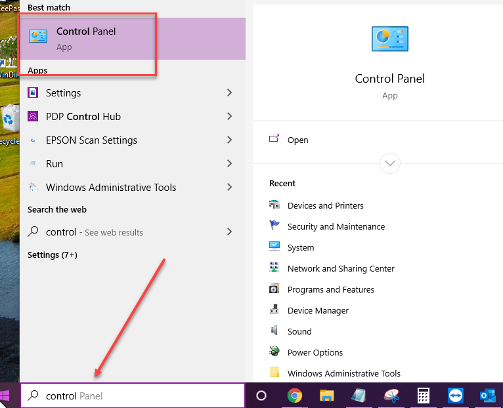
Task: Expand the control web results chevron
Action: pos(229,232)
